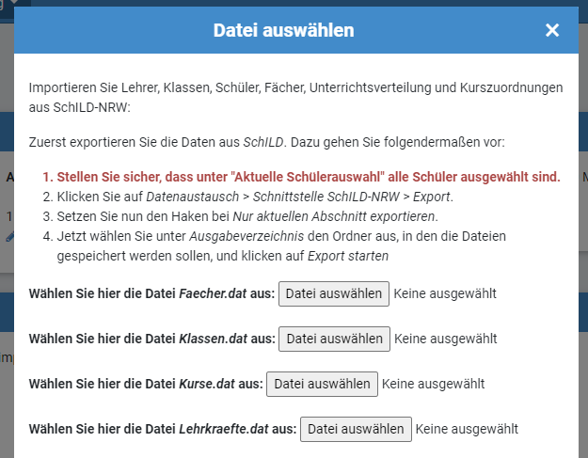
Task: Choose file for Klassen.dat
Action: (335, 339)
